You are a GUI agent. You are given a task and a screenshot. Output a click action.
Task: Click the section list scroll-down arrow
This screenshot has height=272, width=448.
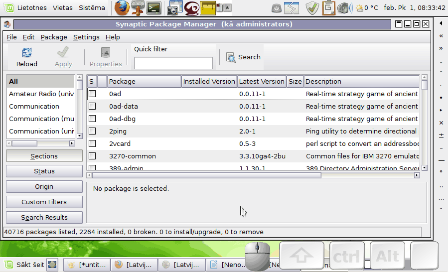[80, 136]
